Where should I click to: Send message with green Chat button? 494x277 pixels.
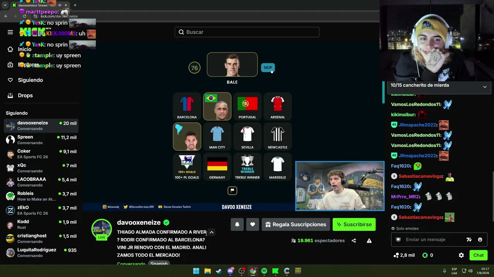(x=479, y=255)
